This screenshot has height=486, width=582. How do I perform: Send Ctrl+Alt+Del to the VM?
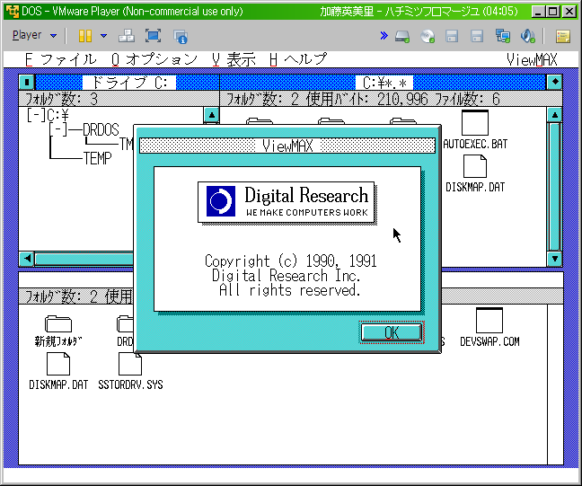127,36
